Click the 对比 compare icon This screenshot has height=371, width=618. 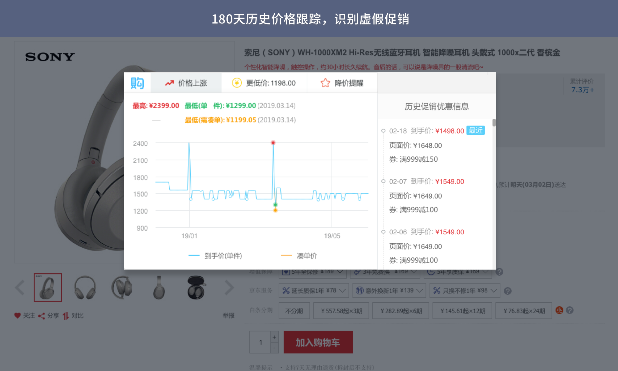tap(66, 316)
